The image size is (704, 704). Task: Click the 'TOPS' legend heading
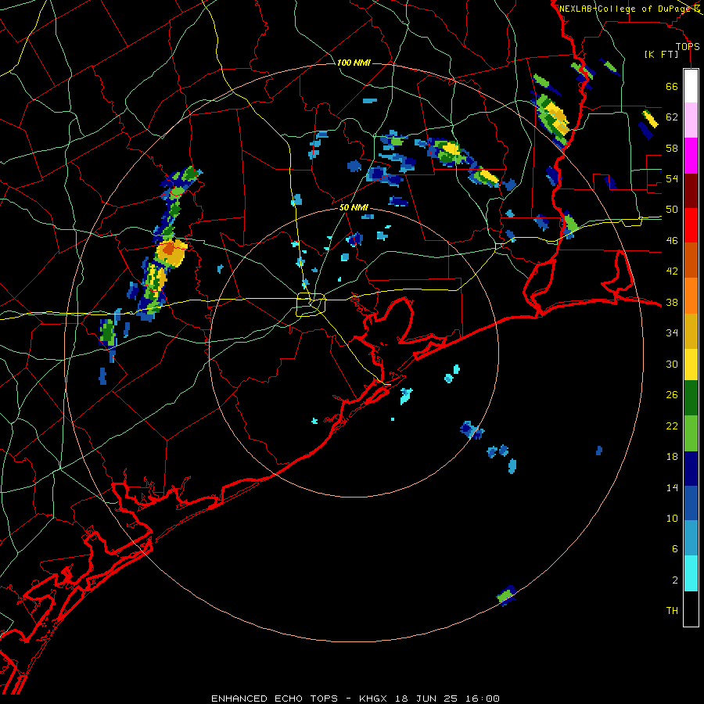point(688,46)
